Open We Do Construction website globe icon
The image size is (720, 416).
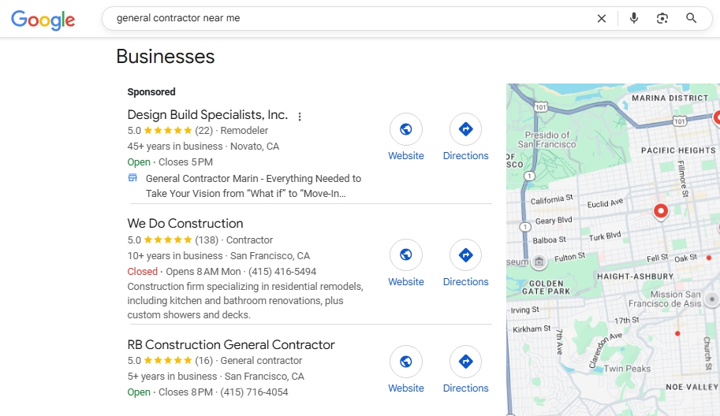pyautogui.click(x=406, y=254)
